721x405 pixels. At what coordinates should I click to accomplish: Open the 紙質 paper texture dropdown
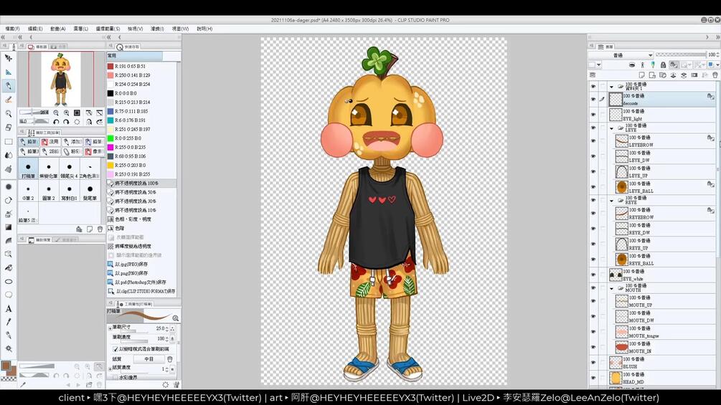[x=149, y=359]
